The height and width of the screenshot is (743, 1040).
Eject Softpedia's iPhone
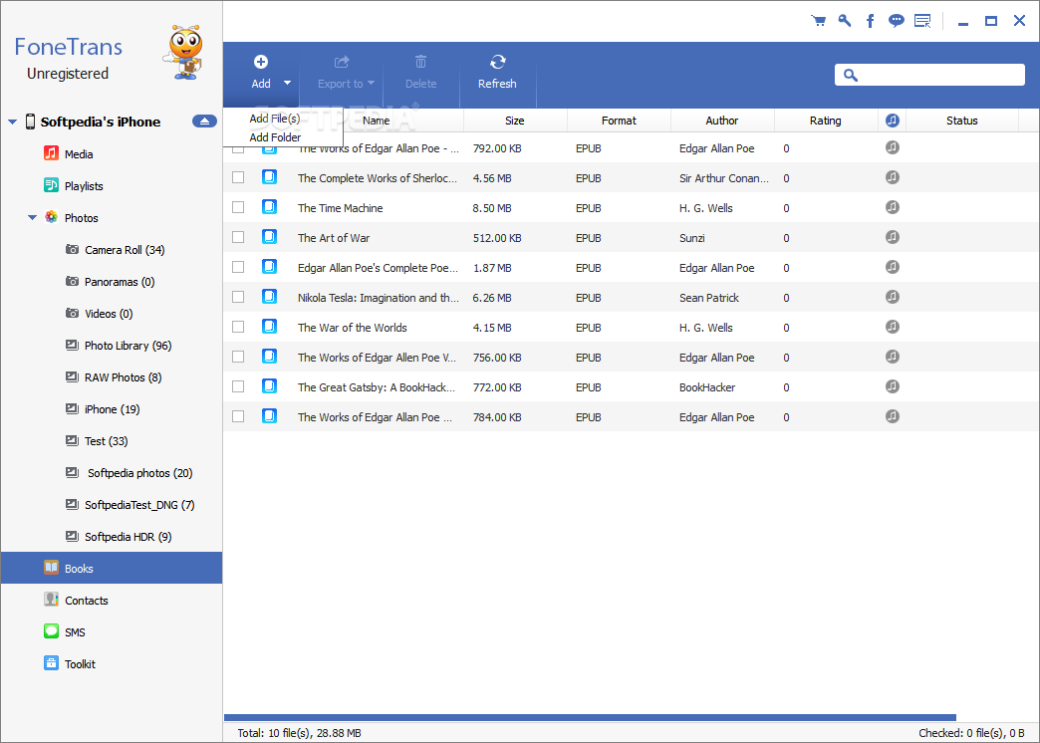(x=204, y=122)
